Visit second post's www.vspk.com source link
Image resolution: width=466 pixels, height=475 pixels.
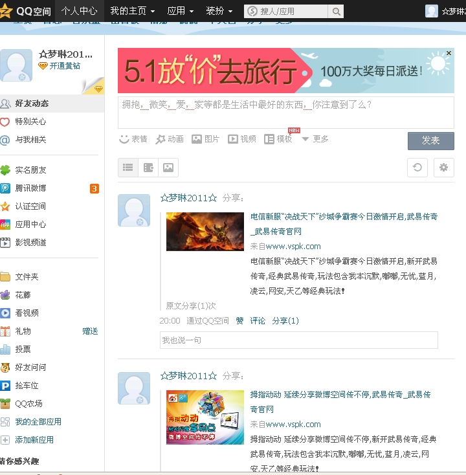point(293,425)
